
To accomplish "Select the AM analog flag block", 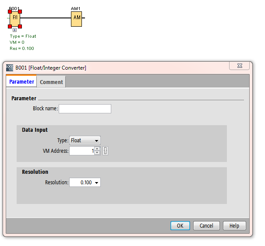I will click(76, 19).
